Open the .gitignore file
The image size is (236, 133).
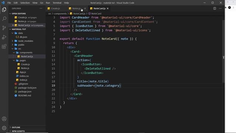click(x=23, y=84)
